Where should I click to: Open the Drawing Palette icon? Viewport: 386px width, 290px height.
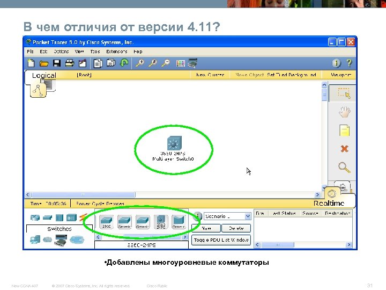pyautogui.click(x=181, y=63)
